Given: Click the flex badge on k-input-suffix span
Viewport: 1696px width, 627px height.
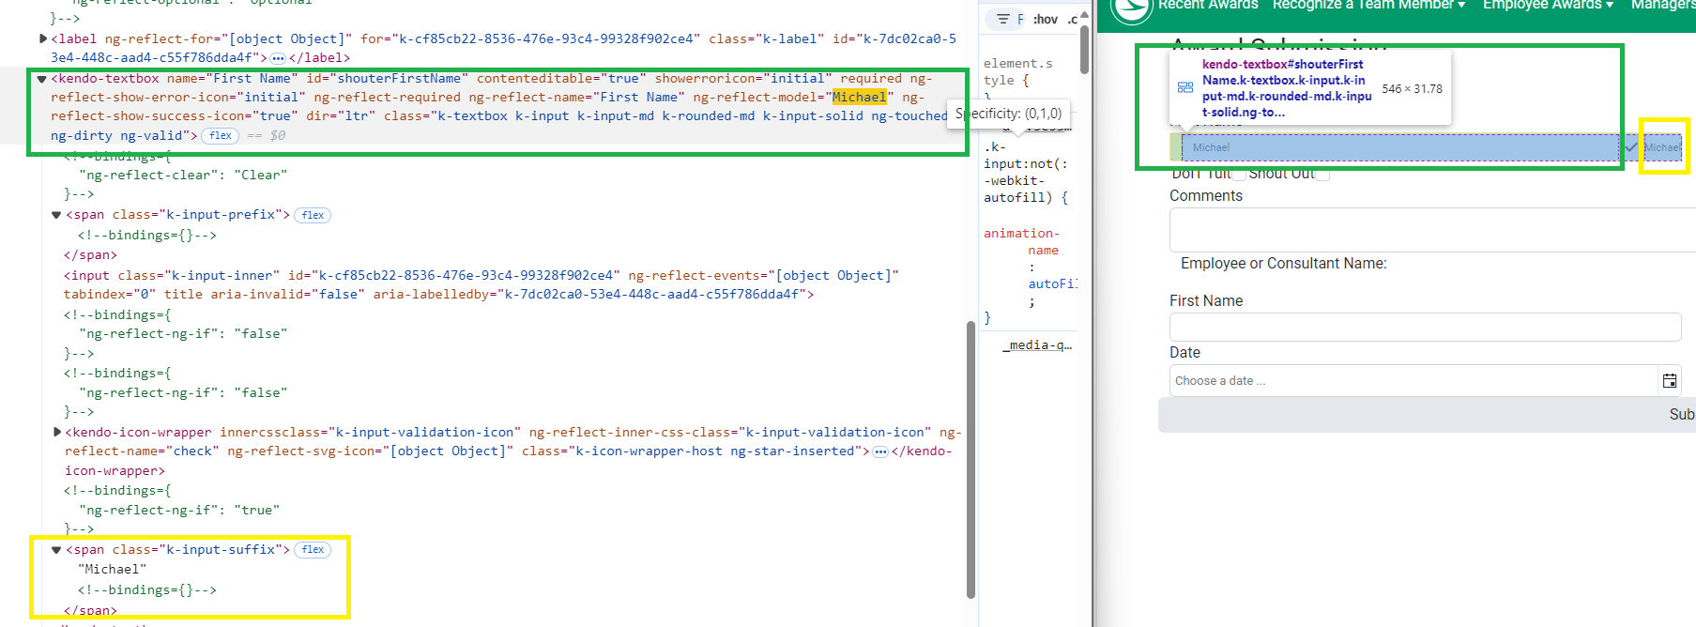Looking at the screenshot, I should (x=313, y=550).
